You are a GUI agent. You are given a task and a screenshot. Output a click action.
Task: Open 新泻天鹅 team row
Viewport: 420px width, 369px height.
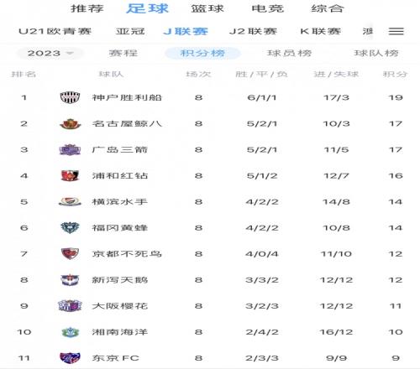pos(210,280)
